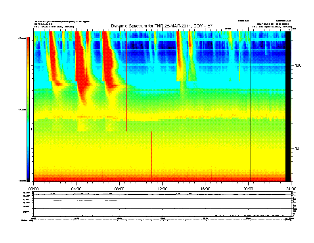This screenshot has height=243, width=314.
Task: Click the "-130.00" colorbar label
Action: pos(22,38)
